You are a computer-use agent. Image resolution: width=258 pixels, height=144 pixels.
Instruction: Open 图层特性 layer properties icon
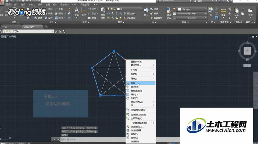point(103,13)
